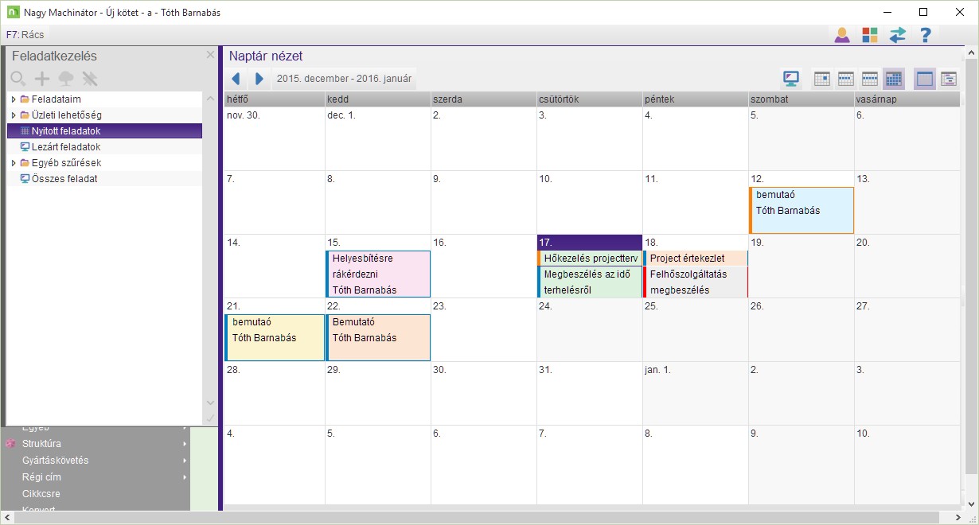This screenshot has width=979, height=525.
Task: Go to previous month with left arrow
Action: (x=236, y=79)
